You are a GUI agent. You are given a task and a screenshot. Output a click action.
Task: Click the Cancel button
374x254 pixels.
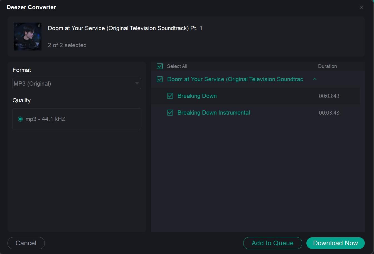[x=26, y=243]
